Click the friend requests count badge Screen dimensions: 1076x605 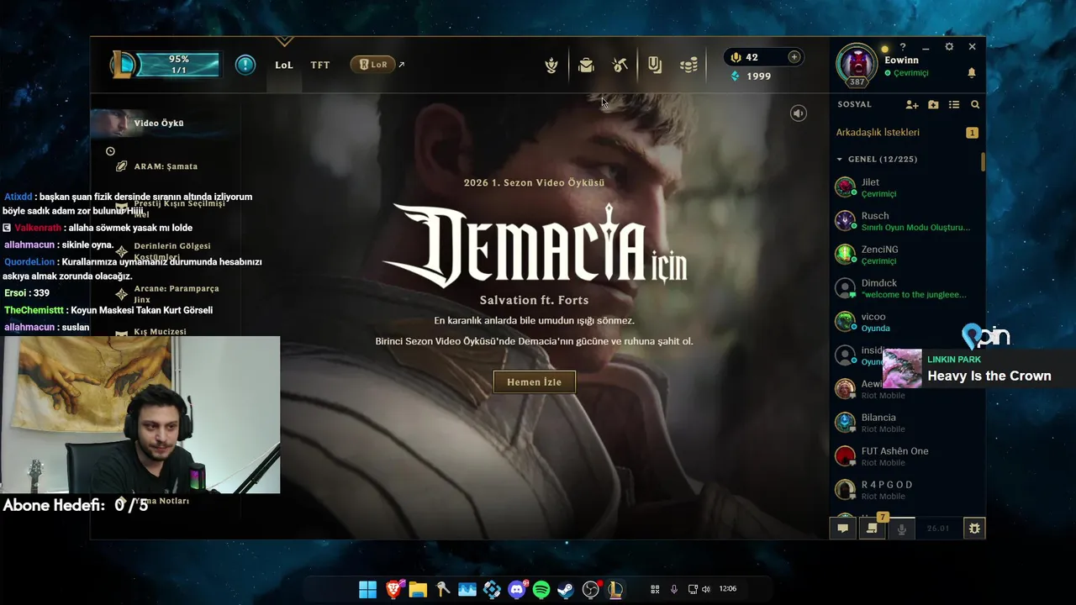[972, 133]
